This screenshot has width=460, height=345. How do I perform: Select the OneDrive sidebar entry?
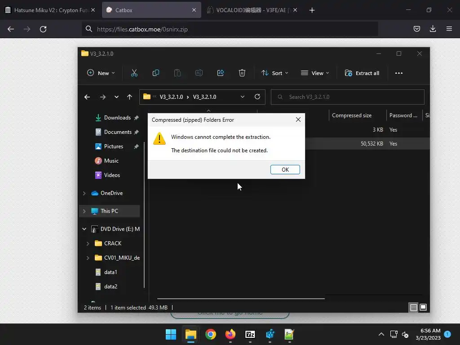tap(111, 193)
